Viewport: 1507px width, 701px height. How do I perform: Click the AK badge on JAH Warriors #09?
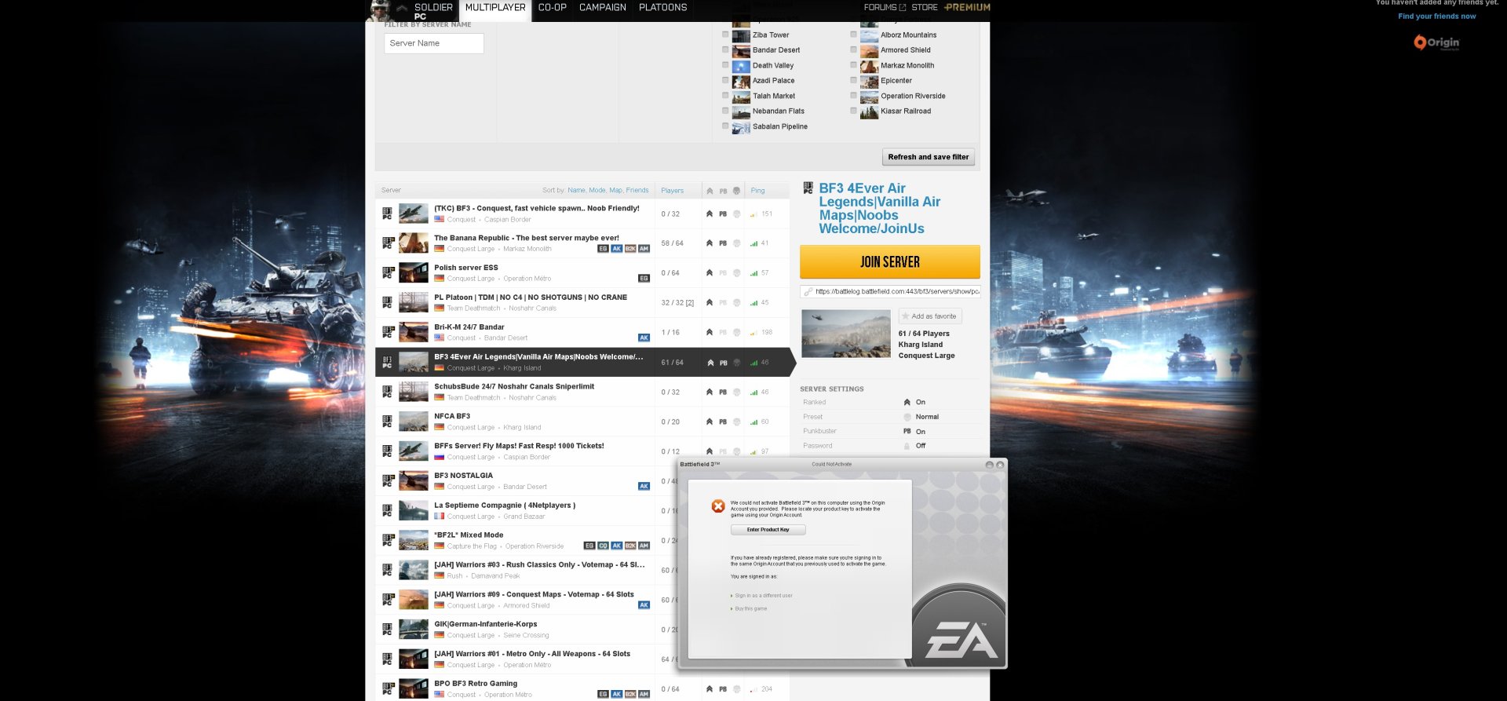644,605
